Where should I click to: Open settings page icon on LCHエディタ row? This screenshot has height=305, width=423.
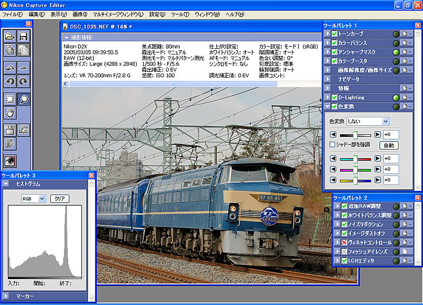tap(405, 261)
